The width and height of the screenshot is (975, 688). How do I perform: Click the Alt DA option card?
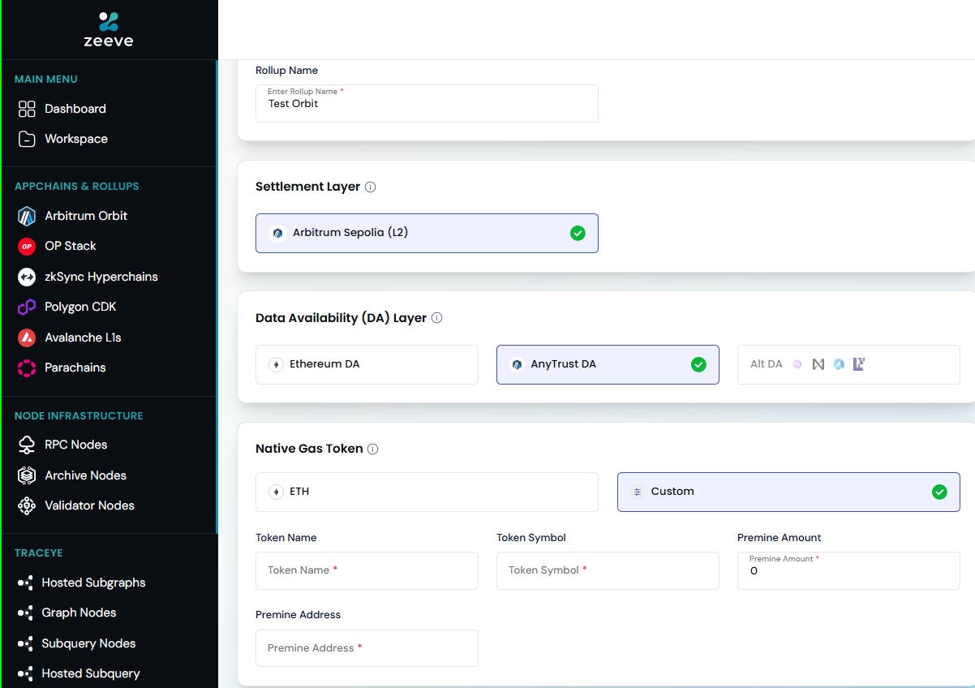848,364
